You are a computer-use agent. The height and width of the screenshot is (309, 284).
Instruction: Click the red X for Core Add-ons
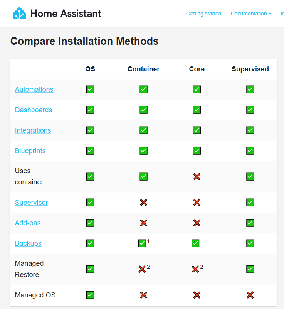197,223
